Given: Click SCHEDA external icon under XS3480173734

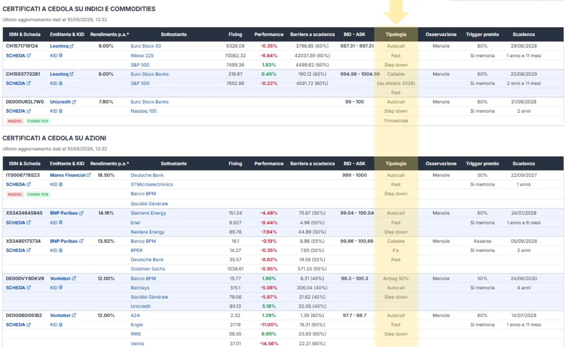Looking at the screenshot, I should coord(28,250).
